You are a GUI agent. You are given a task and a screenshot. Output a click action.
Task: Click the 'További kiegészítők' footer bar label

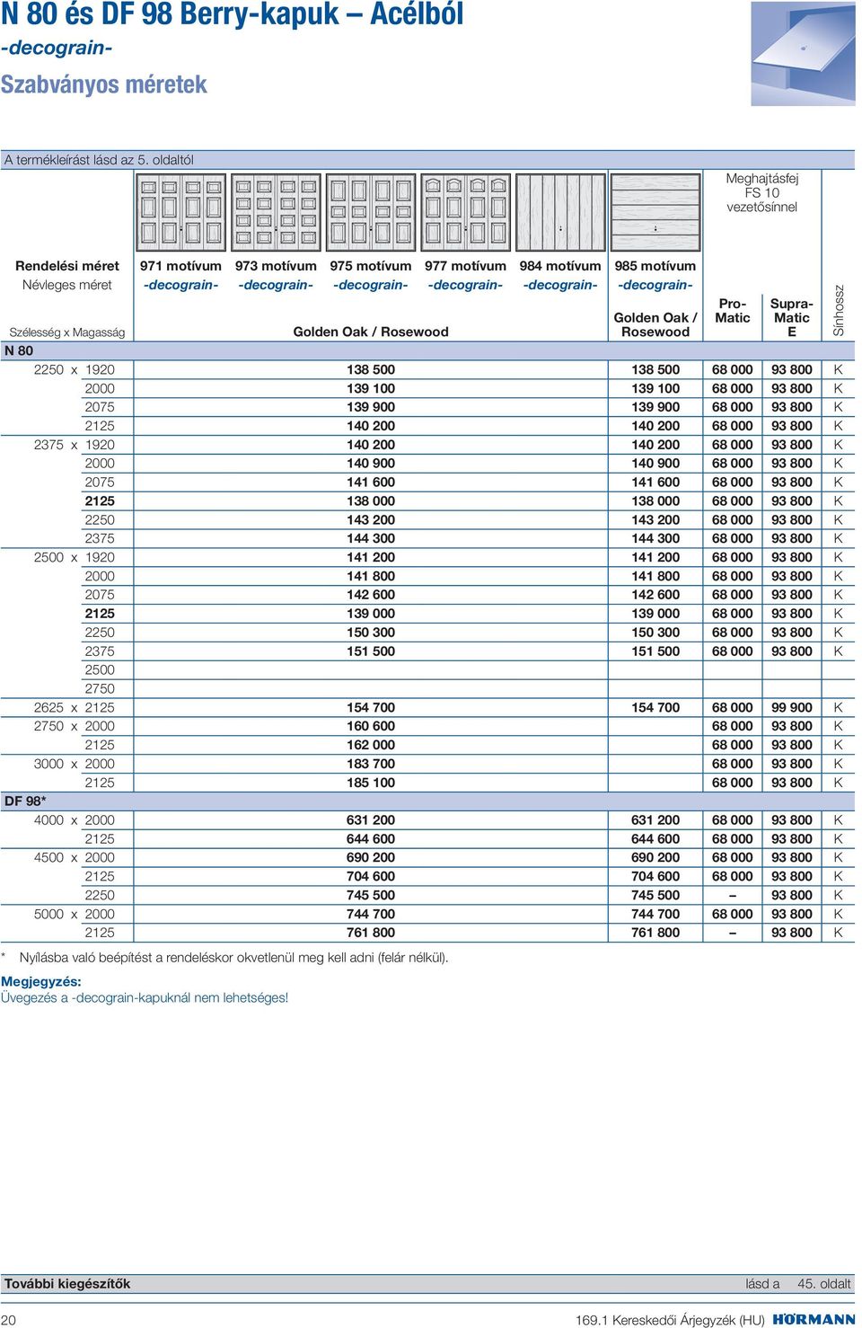click(x=67, y=1283)
